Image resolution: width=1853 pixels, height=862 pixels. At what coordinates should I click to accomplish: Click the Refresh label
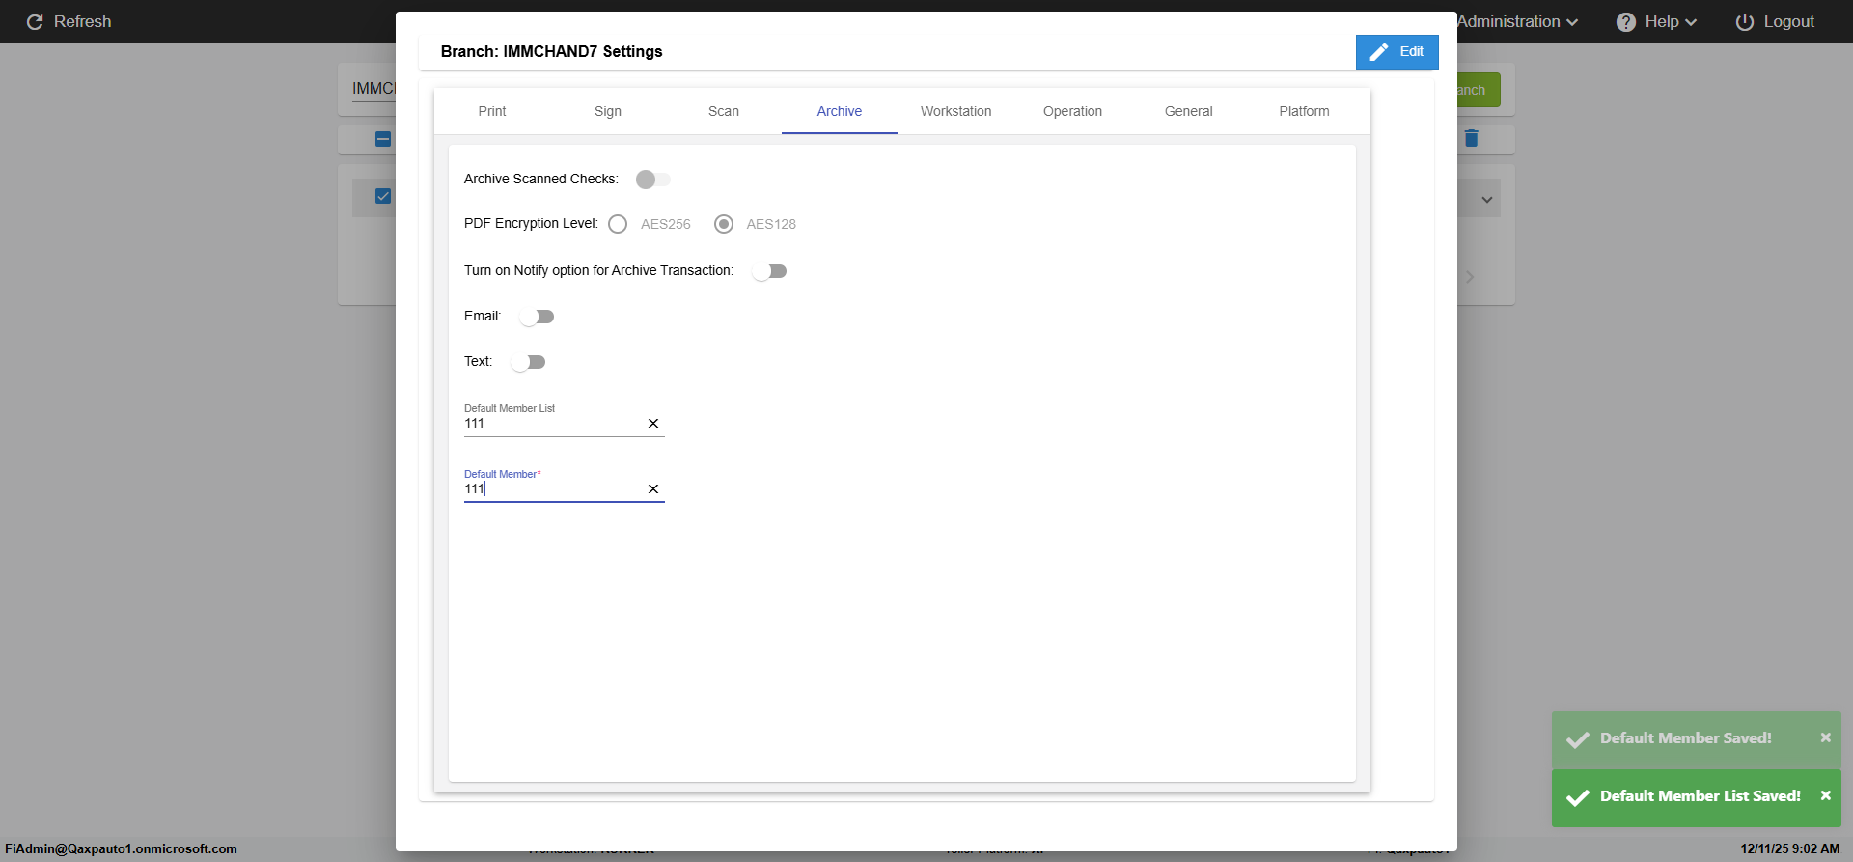click(x=82, y=21)
